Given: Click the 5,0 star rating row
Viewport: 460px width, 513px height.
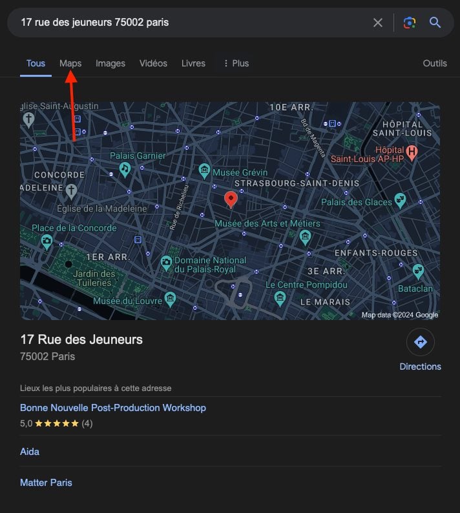Looking at the screenshot, I should point(56,423).
